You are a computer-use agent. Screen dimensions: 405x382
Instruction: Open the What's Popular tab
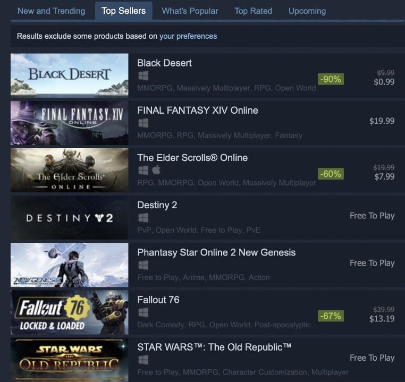(190, 11)
